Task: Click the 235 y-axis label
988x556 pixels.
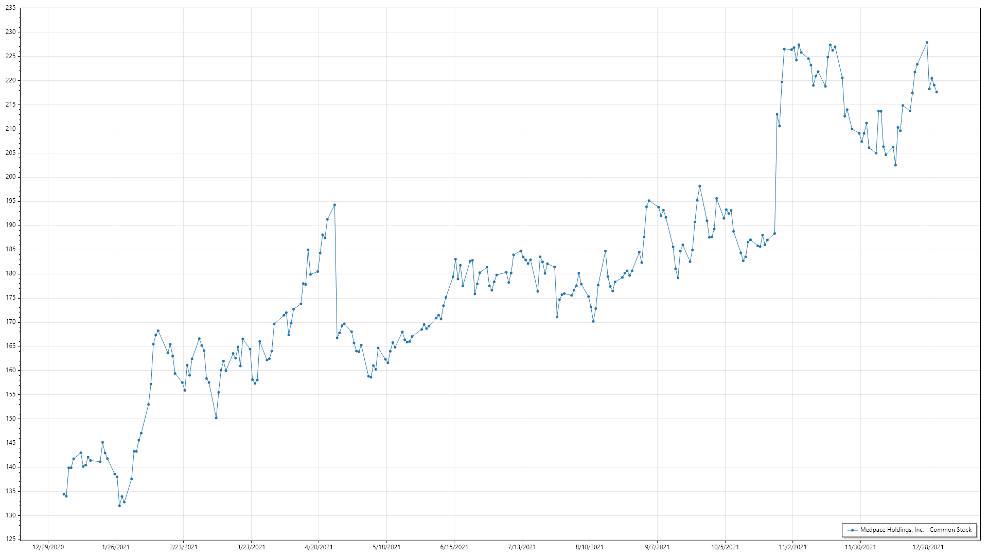Action: (x=10, y=8)
